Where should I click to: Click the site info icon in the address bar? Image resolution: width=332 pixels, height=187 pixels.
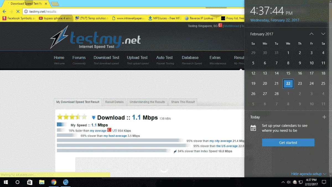tap(26, 12)
